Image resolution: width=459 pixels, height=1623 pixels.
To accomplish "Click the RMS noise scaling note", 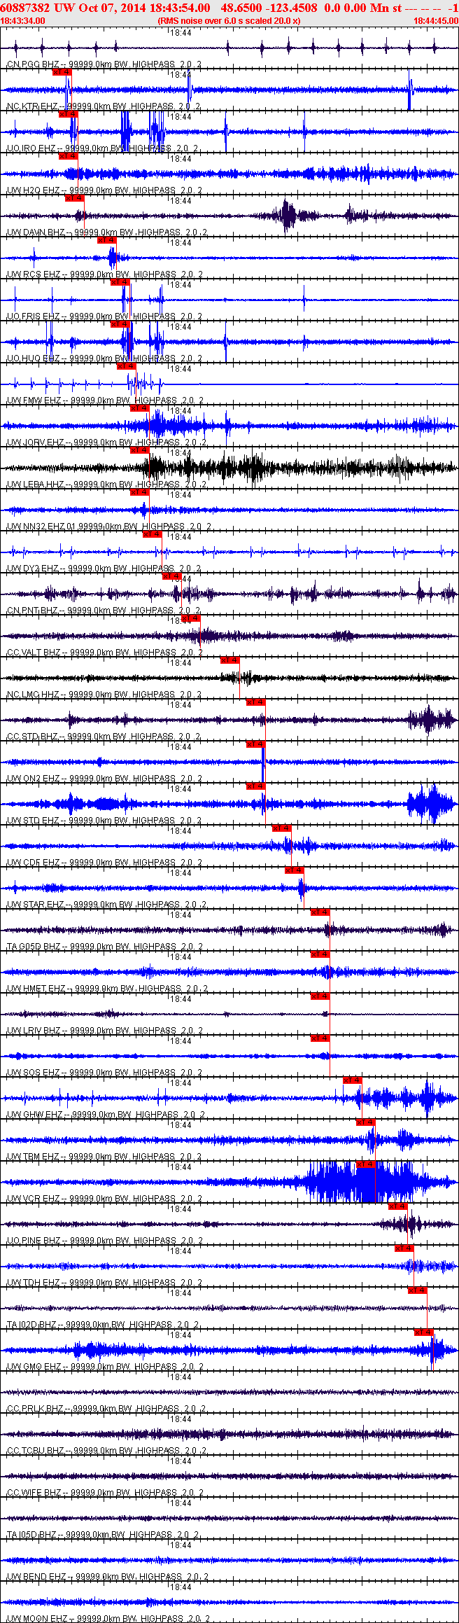I will 229,21.
